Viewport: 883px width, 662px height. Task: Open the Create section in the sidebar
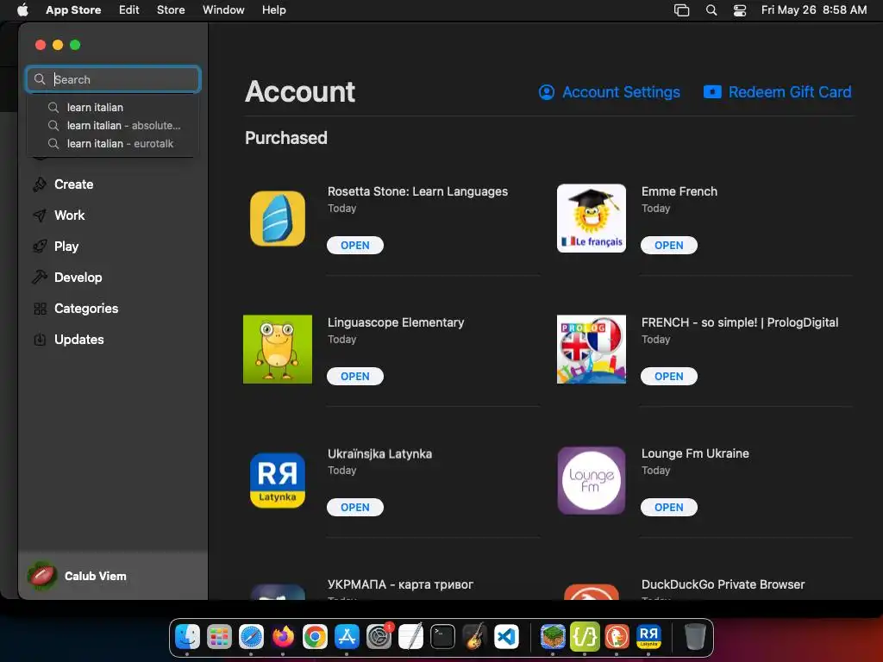click(74, 184)
